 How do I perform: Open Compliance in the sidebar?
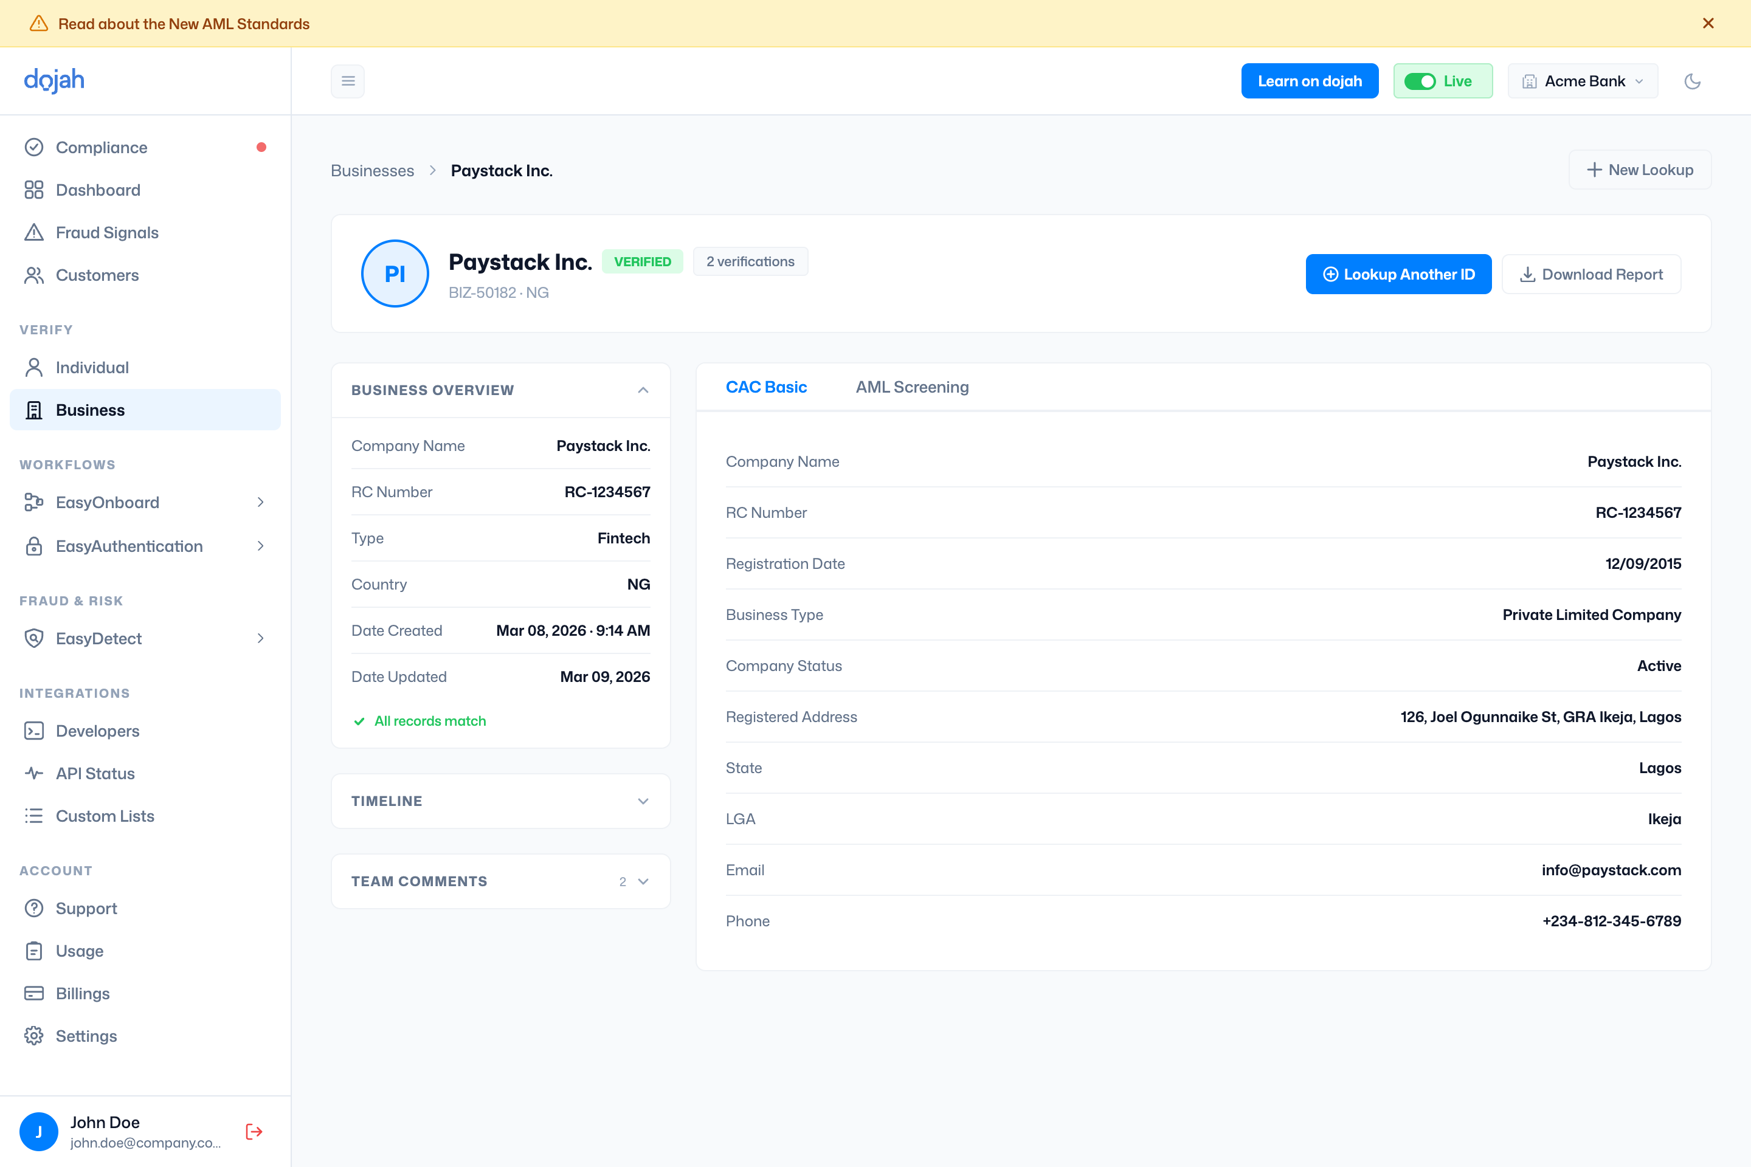145,147
